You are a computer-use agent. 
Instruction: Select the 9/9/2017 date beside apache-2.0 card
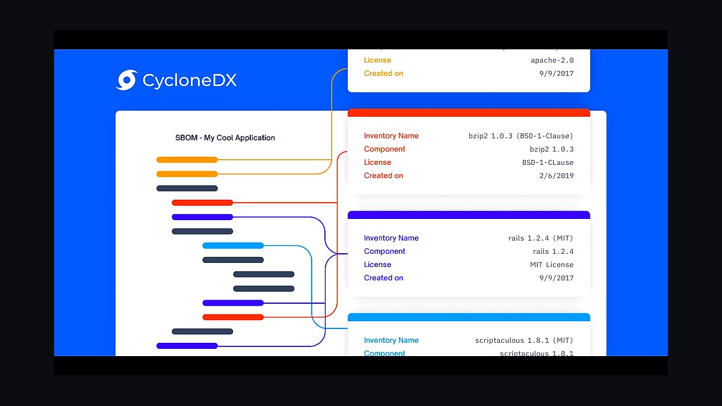pos(557,73)
